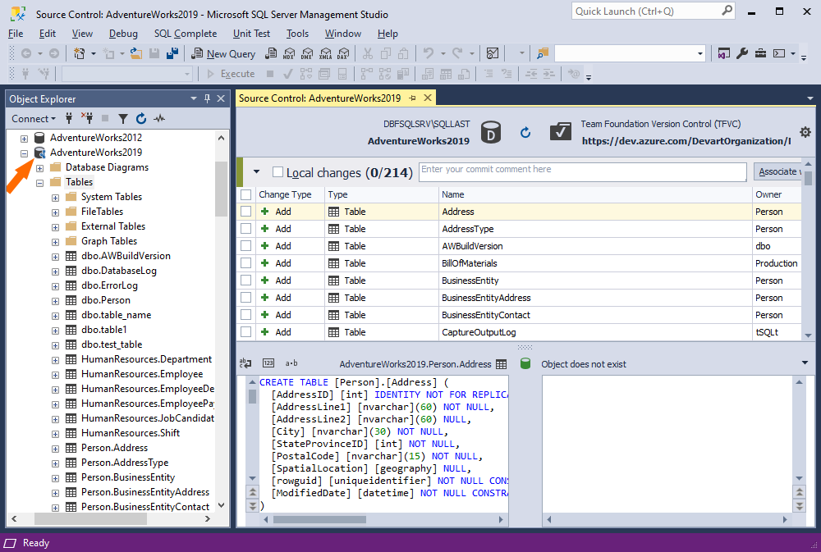The image size is (821, 552).
Task: Open the Edit menu
Action: tap(47, 34)
